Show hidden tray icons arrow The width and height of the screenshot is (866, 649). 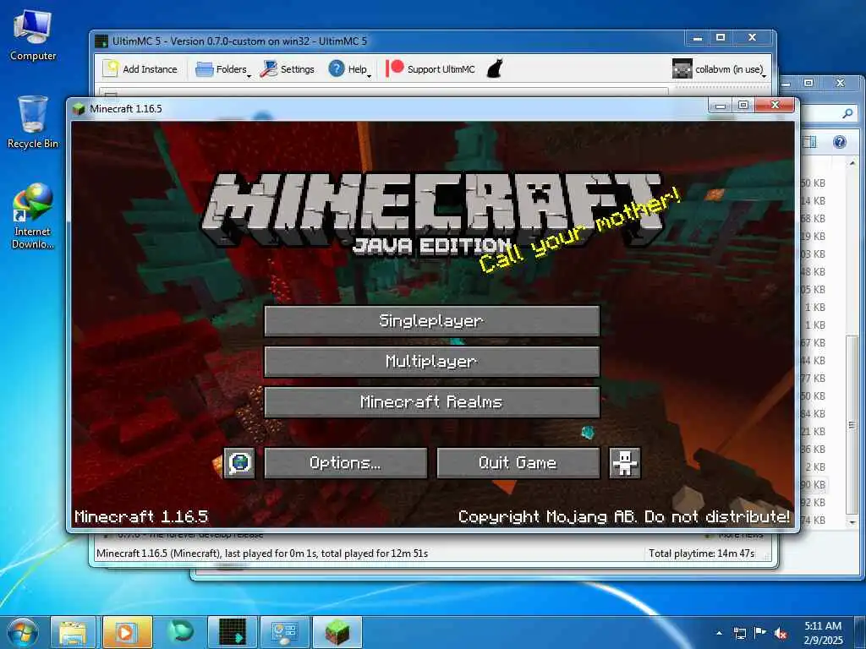click(x=719, y=633)
